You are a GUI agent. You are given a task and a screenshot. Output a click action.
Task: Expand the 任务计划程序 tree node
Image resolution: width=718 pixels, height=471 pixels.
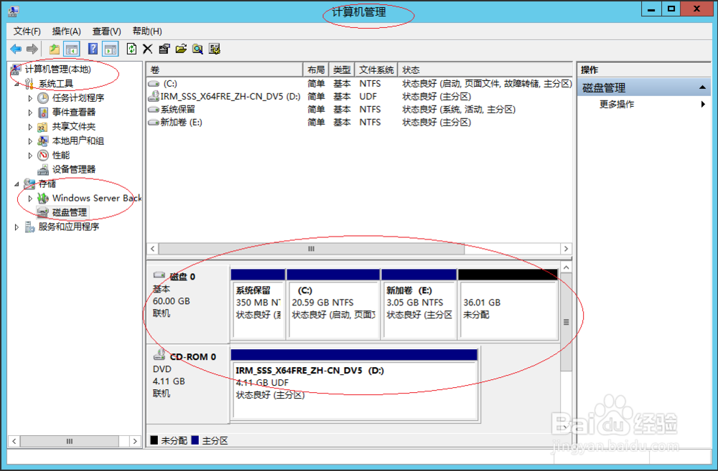click(29, 97)
